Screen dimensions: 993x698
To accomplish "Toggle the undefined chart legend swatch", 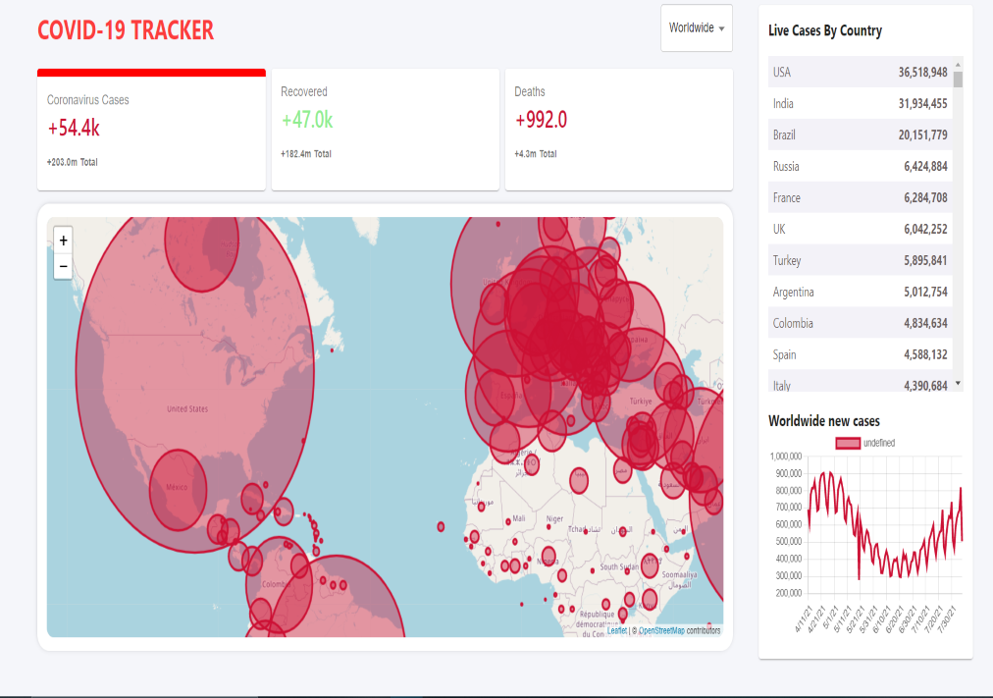I will 847,444.
